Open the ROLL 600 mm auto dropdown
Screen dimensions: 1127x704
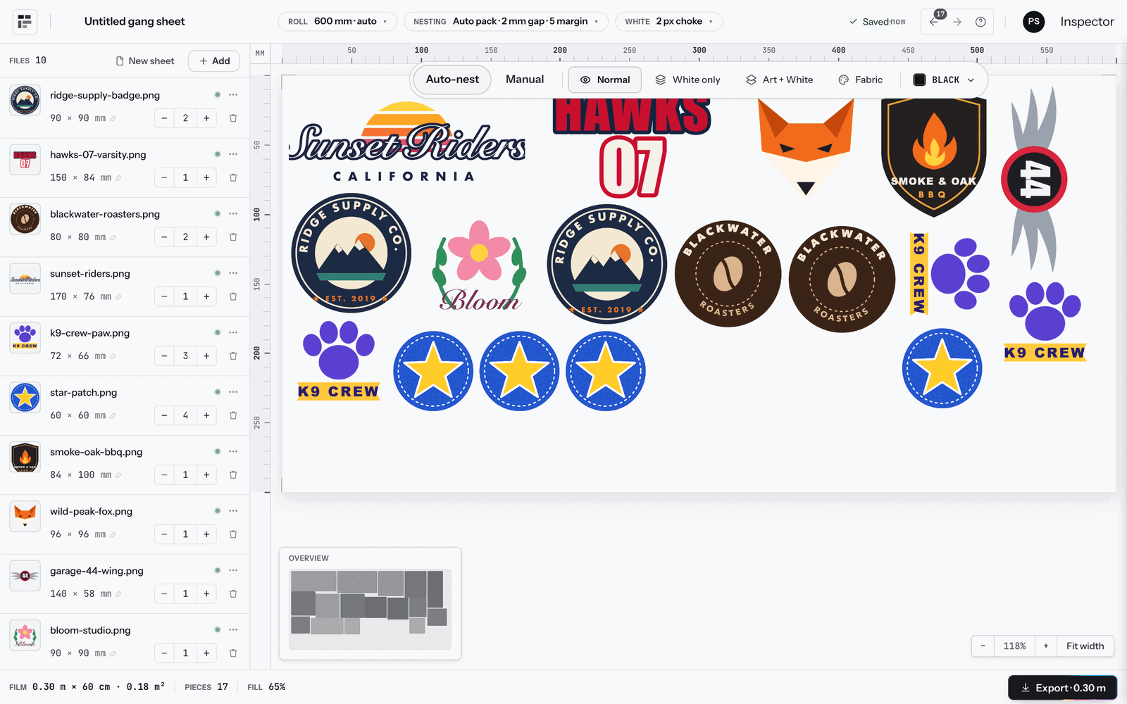point(337,21)
